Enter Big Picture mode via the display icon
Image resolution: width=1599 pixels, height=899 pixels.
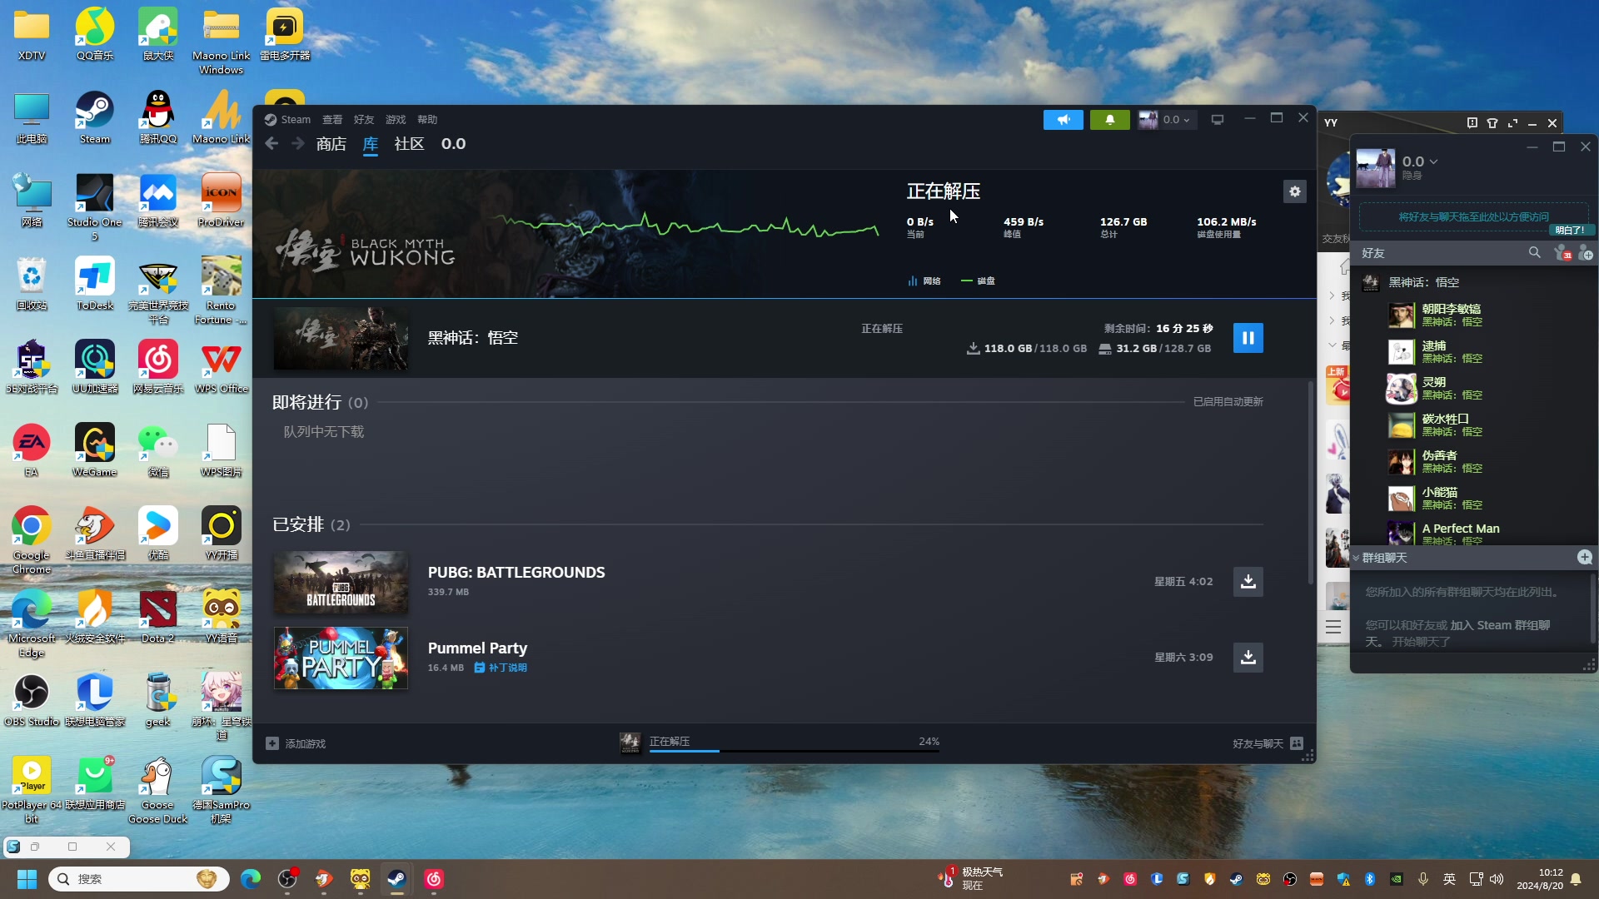pyautogui.click(x=1217, y=119)
